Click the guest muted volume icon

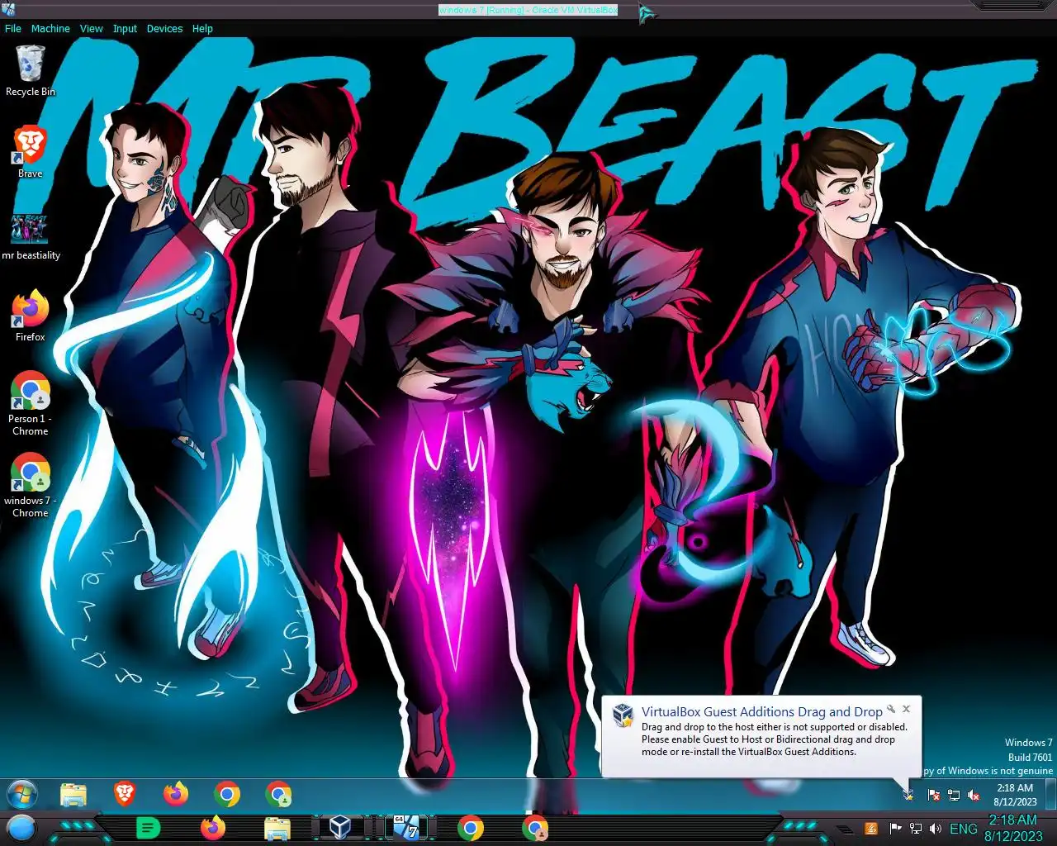[x=974, y=795]
